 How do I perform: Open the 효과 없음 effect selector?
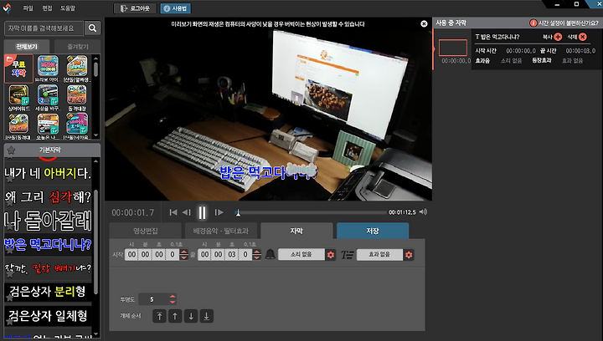(x=379, y=254)
